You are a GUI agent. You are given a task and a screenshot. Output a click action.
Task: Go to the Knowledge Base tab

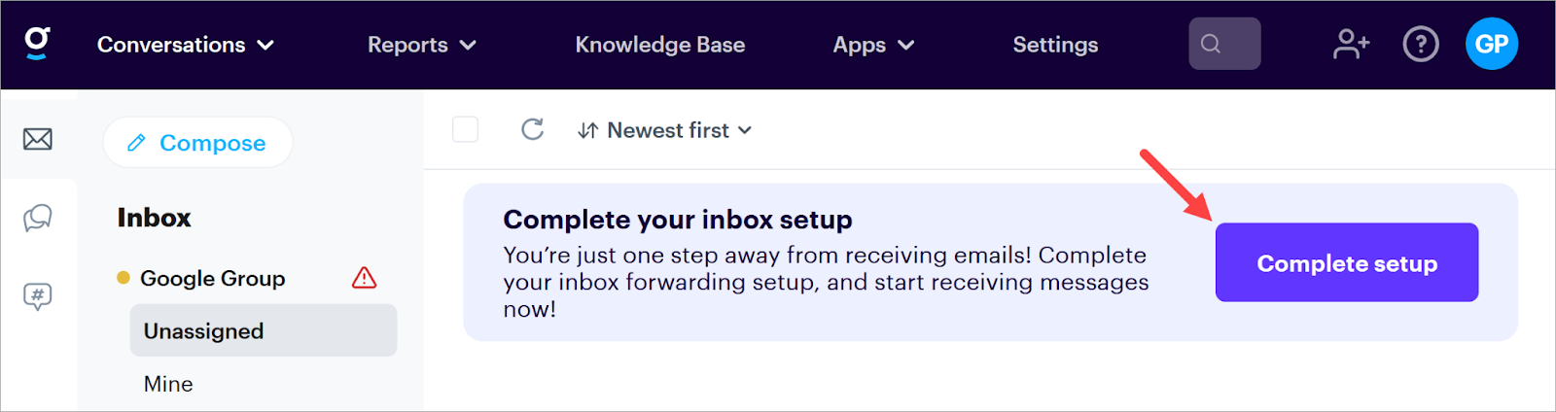[659, 45]
